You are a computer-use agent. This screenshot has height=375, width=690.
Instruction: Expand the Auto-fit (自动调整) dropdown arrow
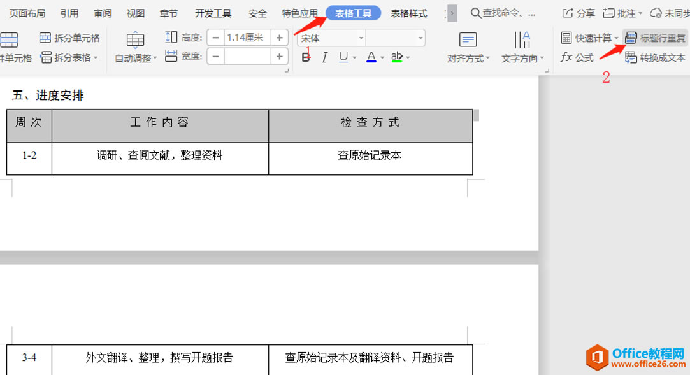tap(155, 58)
